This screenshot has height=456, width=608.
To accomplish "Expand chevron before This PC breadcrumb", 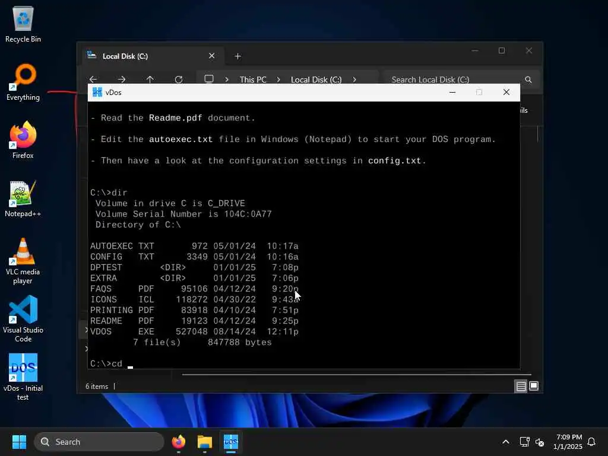I will [x=227, y=80].
